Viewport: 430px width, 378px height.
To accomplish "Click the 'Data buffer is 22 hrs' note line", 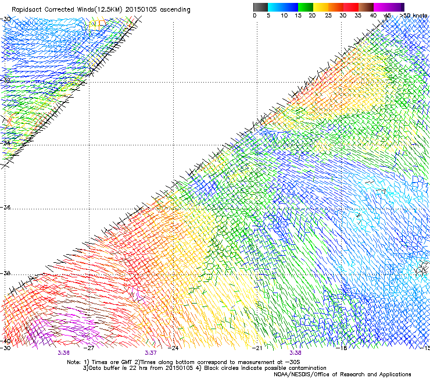I will tap(205, 368).
